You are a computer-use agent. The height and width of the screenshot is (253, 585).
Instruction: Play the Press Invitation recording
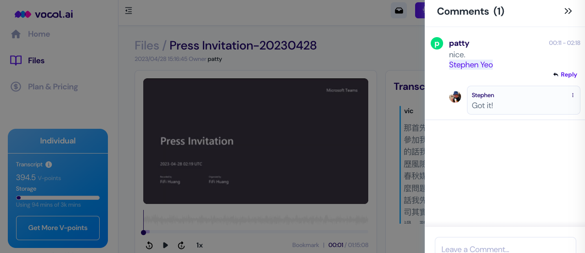(165, 245)
